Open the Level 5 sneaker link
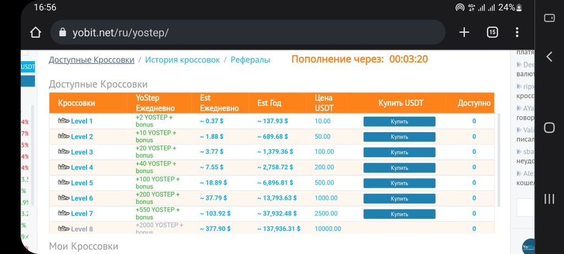The image size is (564, 254). (82, 183)
